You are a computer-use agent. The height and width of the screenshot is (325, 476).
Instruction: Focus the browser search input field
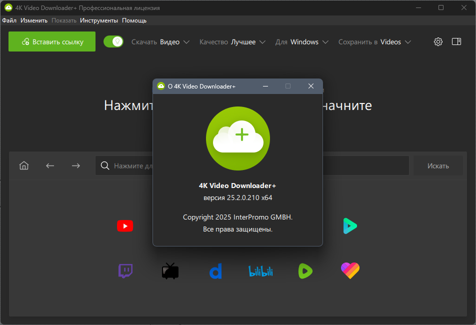(252, 165)
